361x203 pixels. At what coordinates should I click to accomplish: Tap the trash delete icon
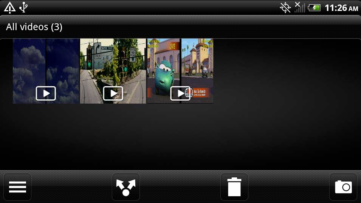[x=234, y=187]
